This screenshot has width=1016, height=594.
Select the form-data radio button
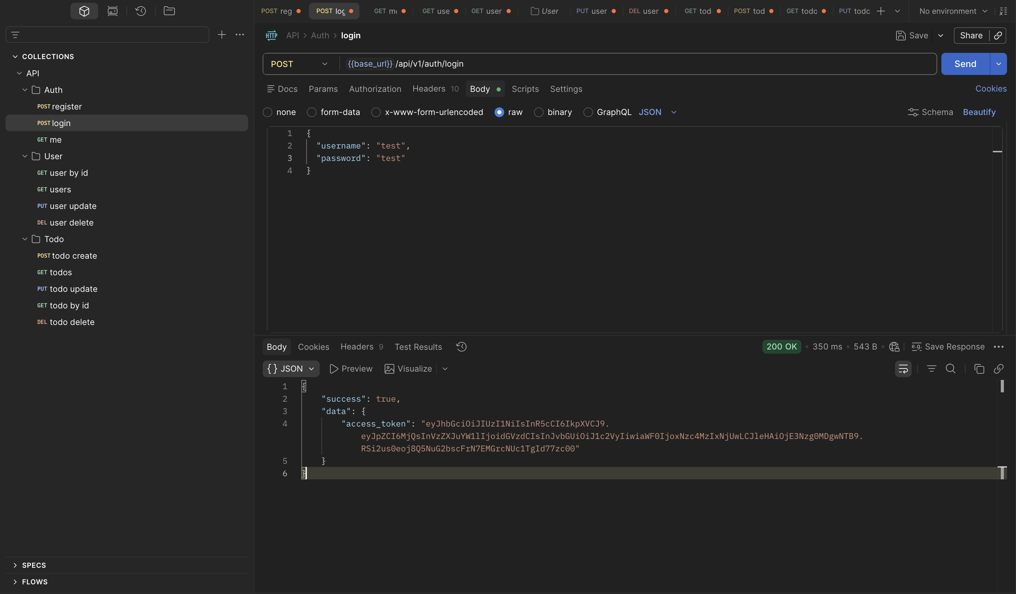pos(312,112)
